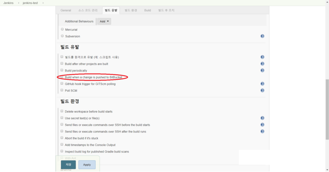Enable SSH commands before the build starts
This screenshot has width=329, height=172.
62,124
